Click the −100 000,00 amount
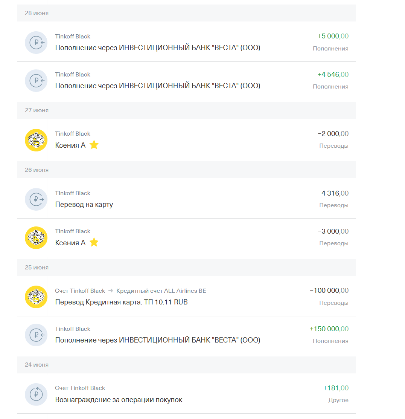 (x=329, y=291)
